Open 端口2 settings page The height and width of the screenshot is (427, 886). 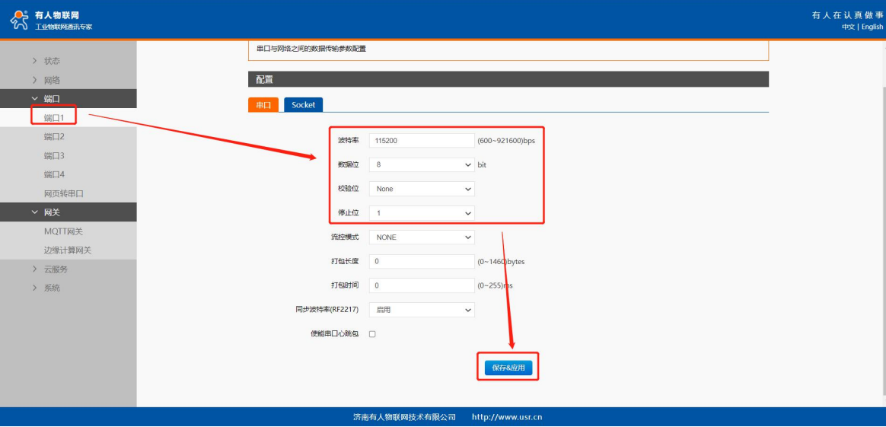54,136
